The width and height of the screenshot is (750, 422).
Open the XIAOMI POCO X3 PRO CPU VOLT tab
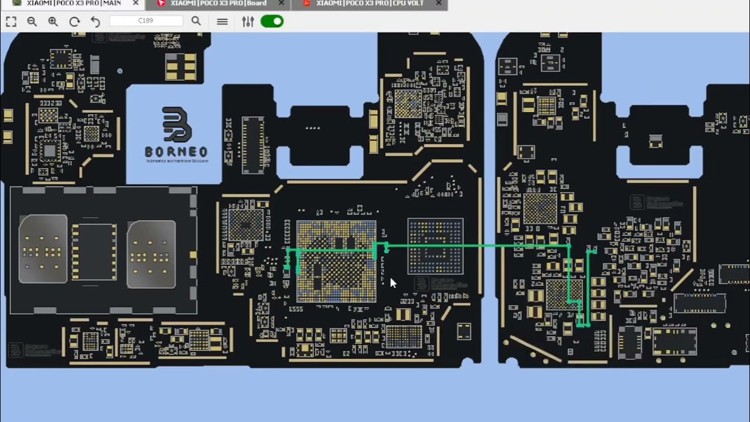tap(369, 4)
